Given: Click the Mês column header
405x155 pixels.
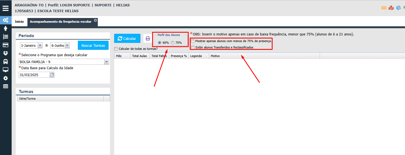Looking at the screenshot, I should (x=122, y=56).
